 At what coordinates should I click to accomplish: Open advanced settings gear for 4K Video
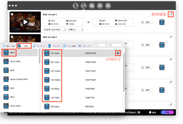click(x=118, y=53)
